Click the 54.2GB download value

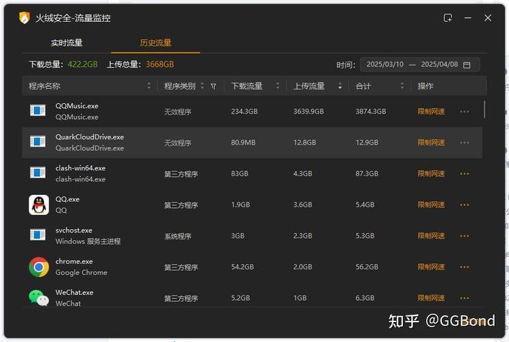click(242, 267)
